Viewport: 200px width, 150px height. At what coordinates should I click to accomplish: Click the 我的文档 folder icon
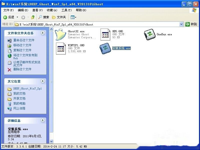(9, 94)
